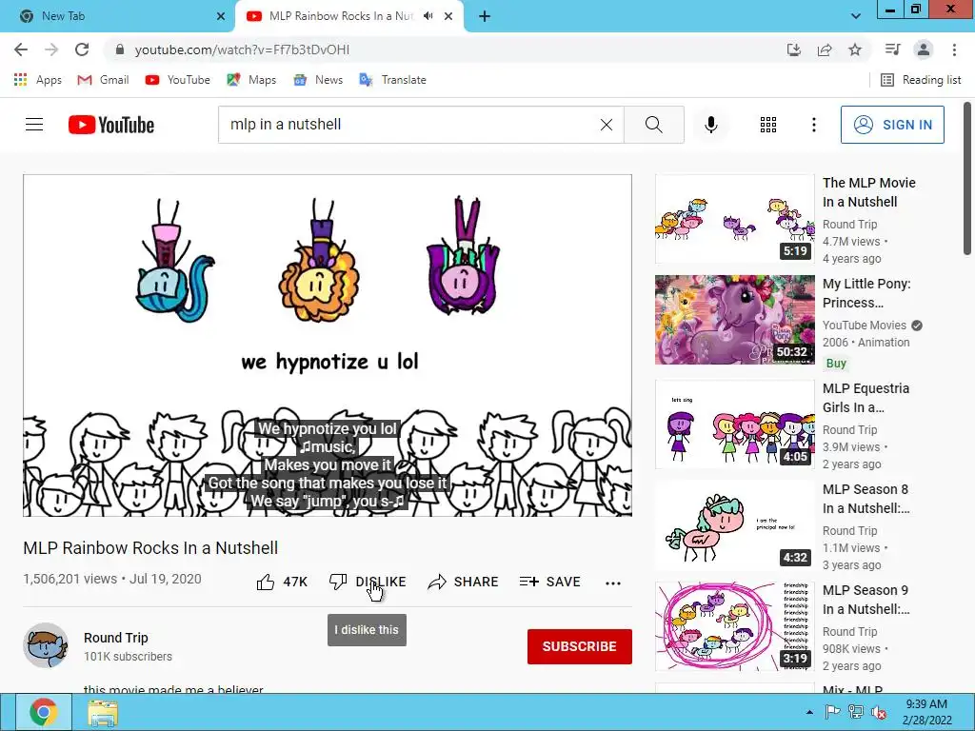
Task: Search with voice microphone icon
Action: (710, 125)
